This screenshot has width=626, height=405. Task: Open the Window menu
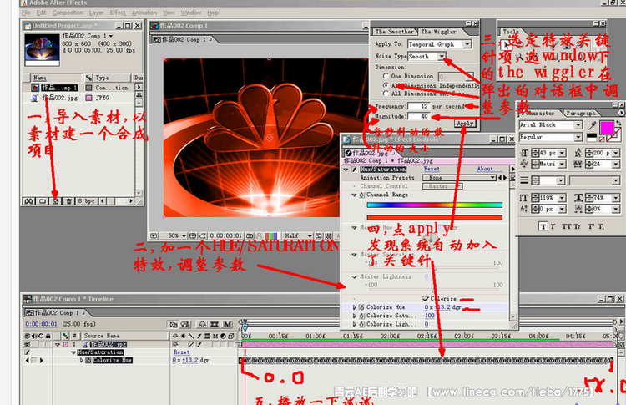tap(191, 13)
